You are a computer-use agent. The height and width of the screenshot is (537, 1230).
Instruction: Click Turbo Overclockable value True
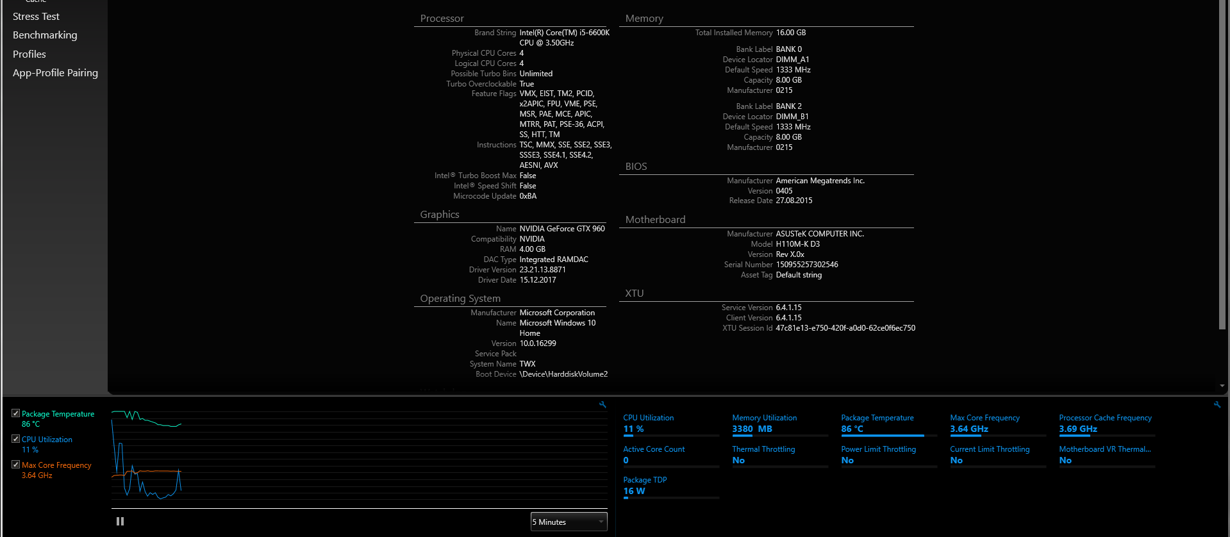(526, 84)
